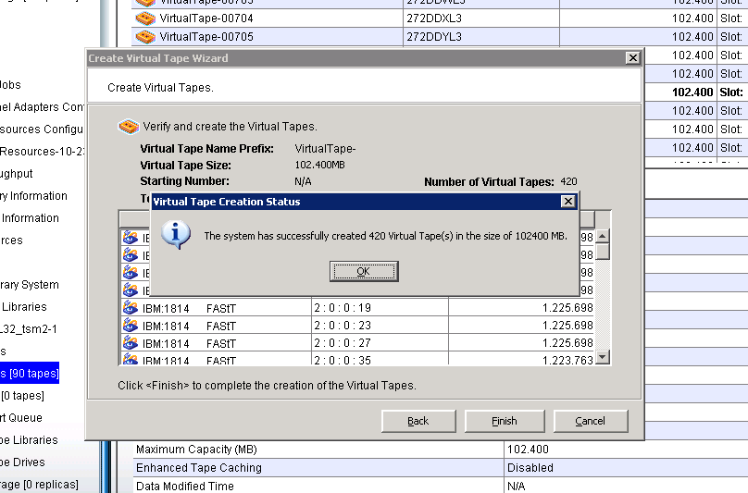This screenshot has width=748, height=493.
Task: Select the tree node ending in 'ughput'
Action: pos(17,174)
